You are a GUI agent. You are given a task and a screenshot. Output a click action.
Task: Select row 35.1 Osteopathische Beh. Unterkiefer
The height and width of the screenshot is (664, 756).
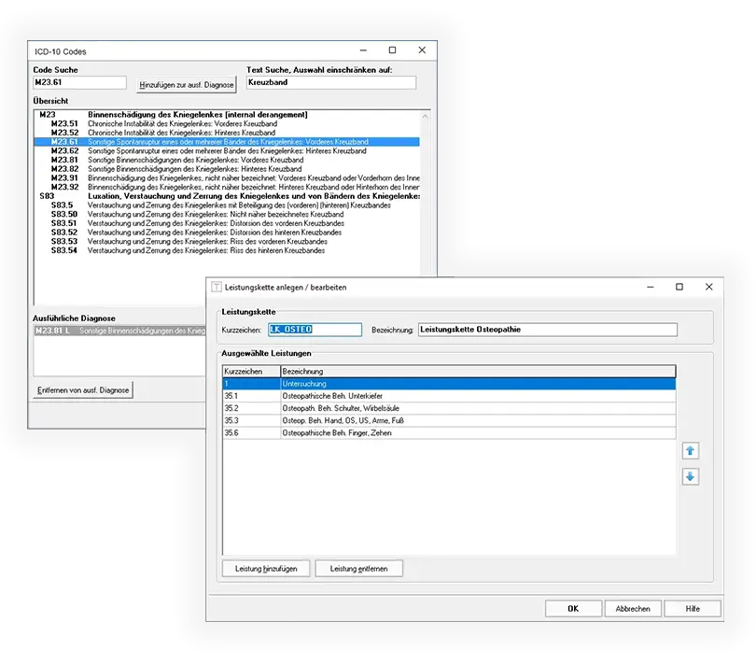(448, 396)
